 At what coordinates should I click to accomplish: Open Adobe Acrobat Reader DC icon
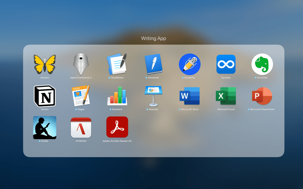coord(117,127)
